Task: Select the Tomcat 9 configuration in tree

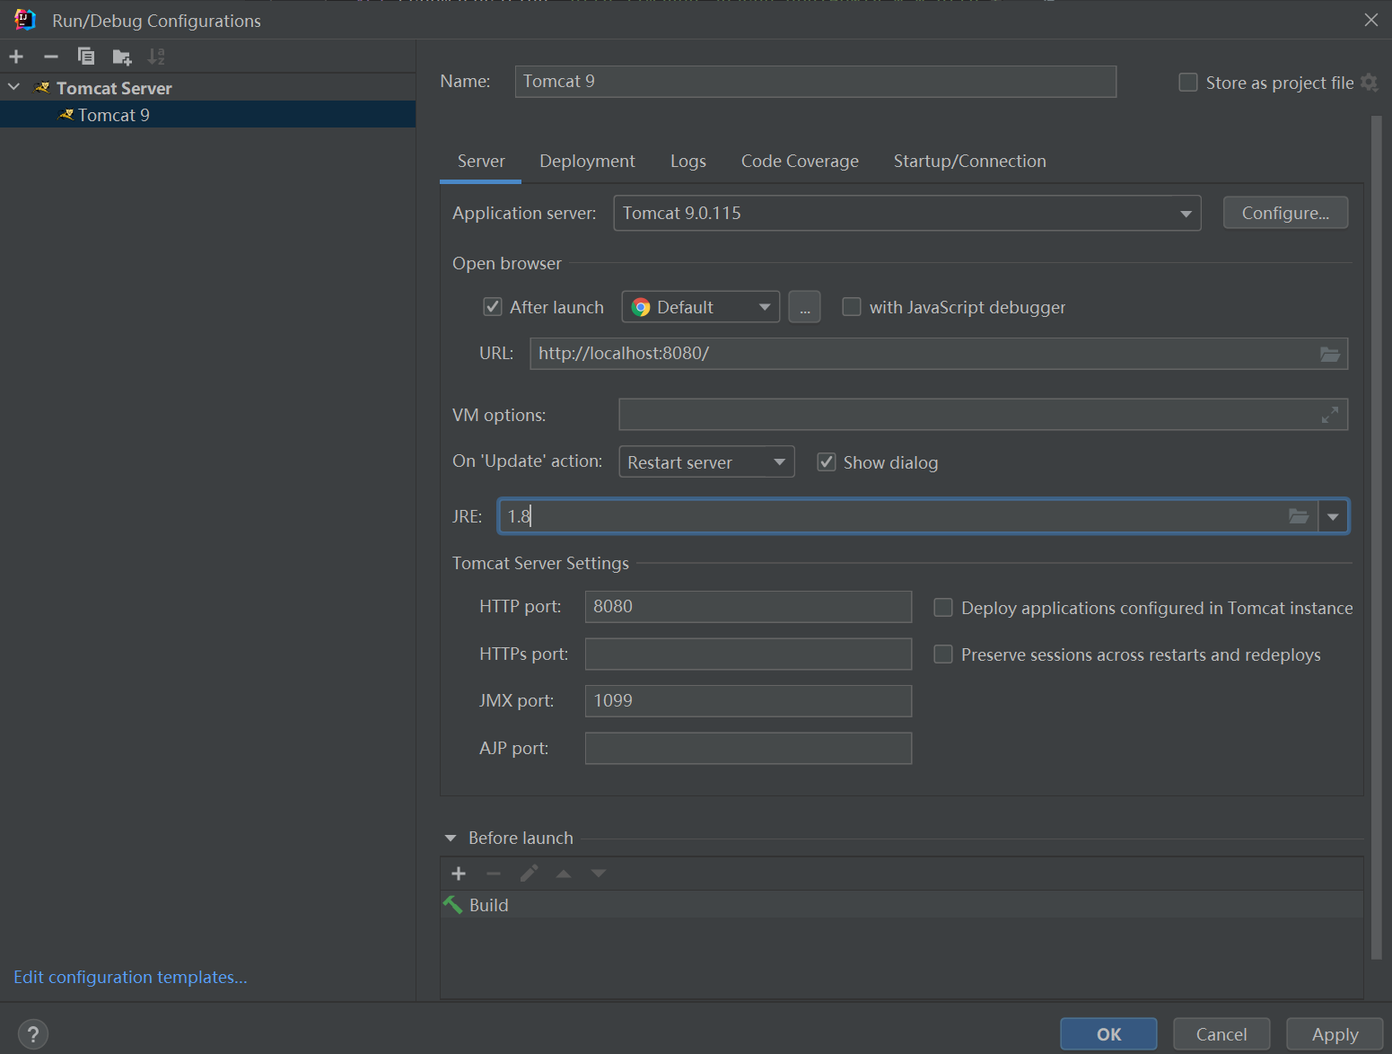Action: pyautogui.click(x=207, y=115)
